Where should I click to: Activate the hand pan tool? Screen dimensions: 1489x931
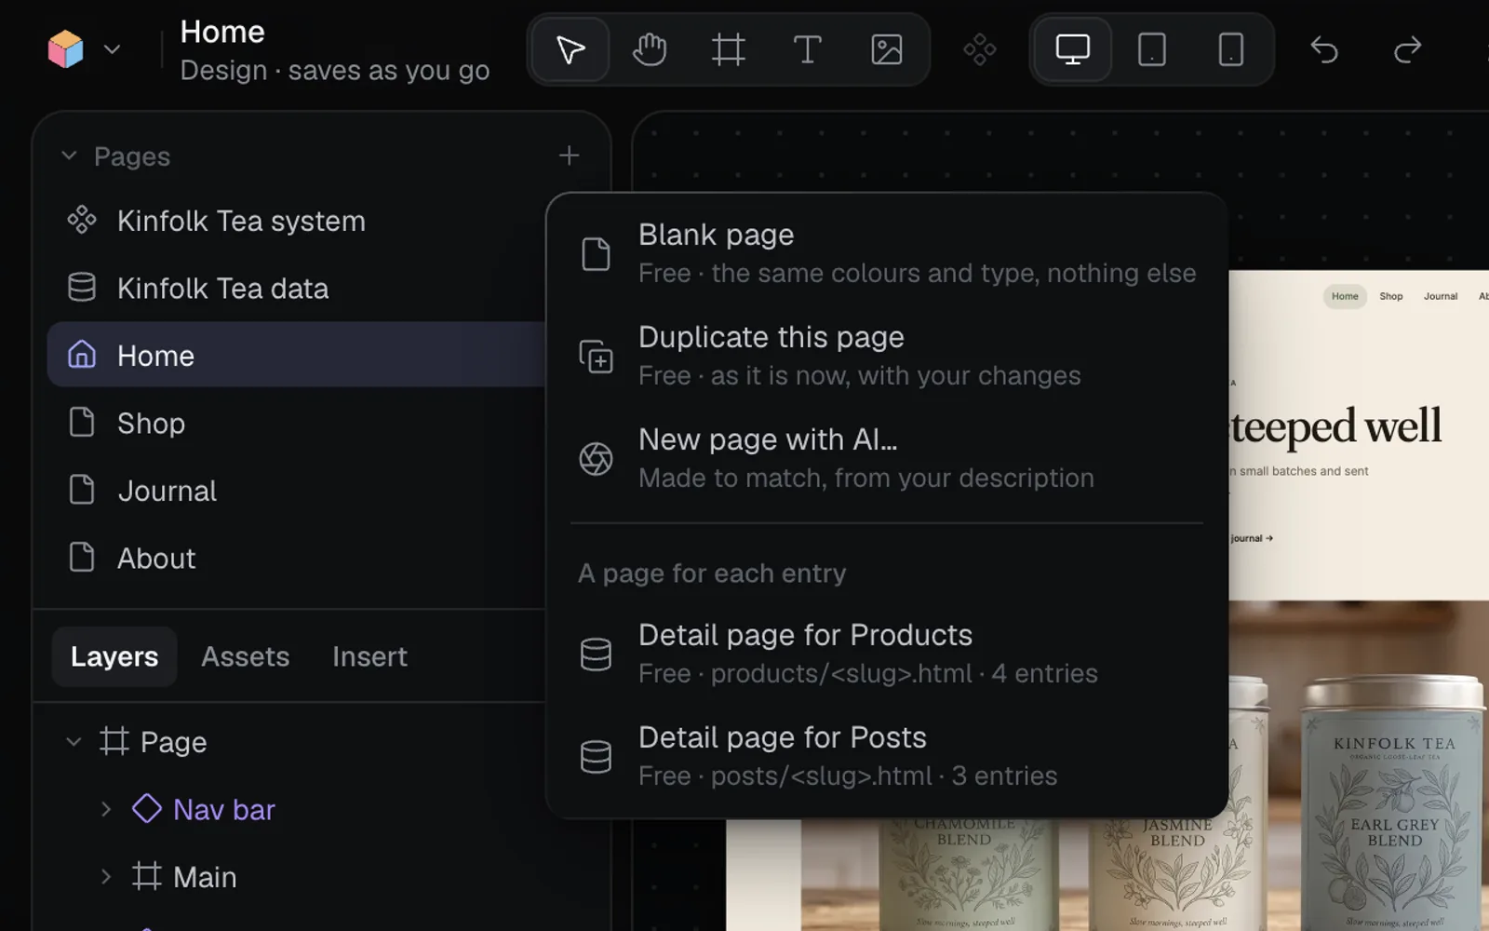(x=649, y=49)
